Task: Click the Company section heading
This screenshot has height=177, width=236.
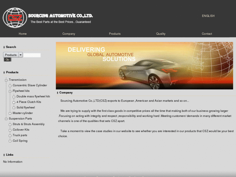Action: (x=66, y=93)
